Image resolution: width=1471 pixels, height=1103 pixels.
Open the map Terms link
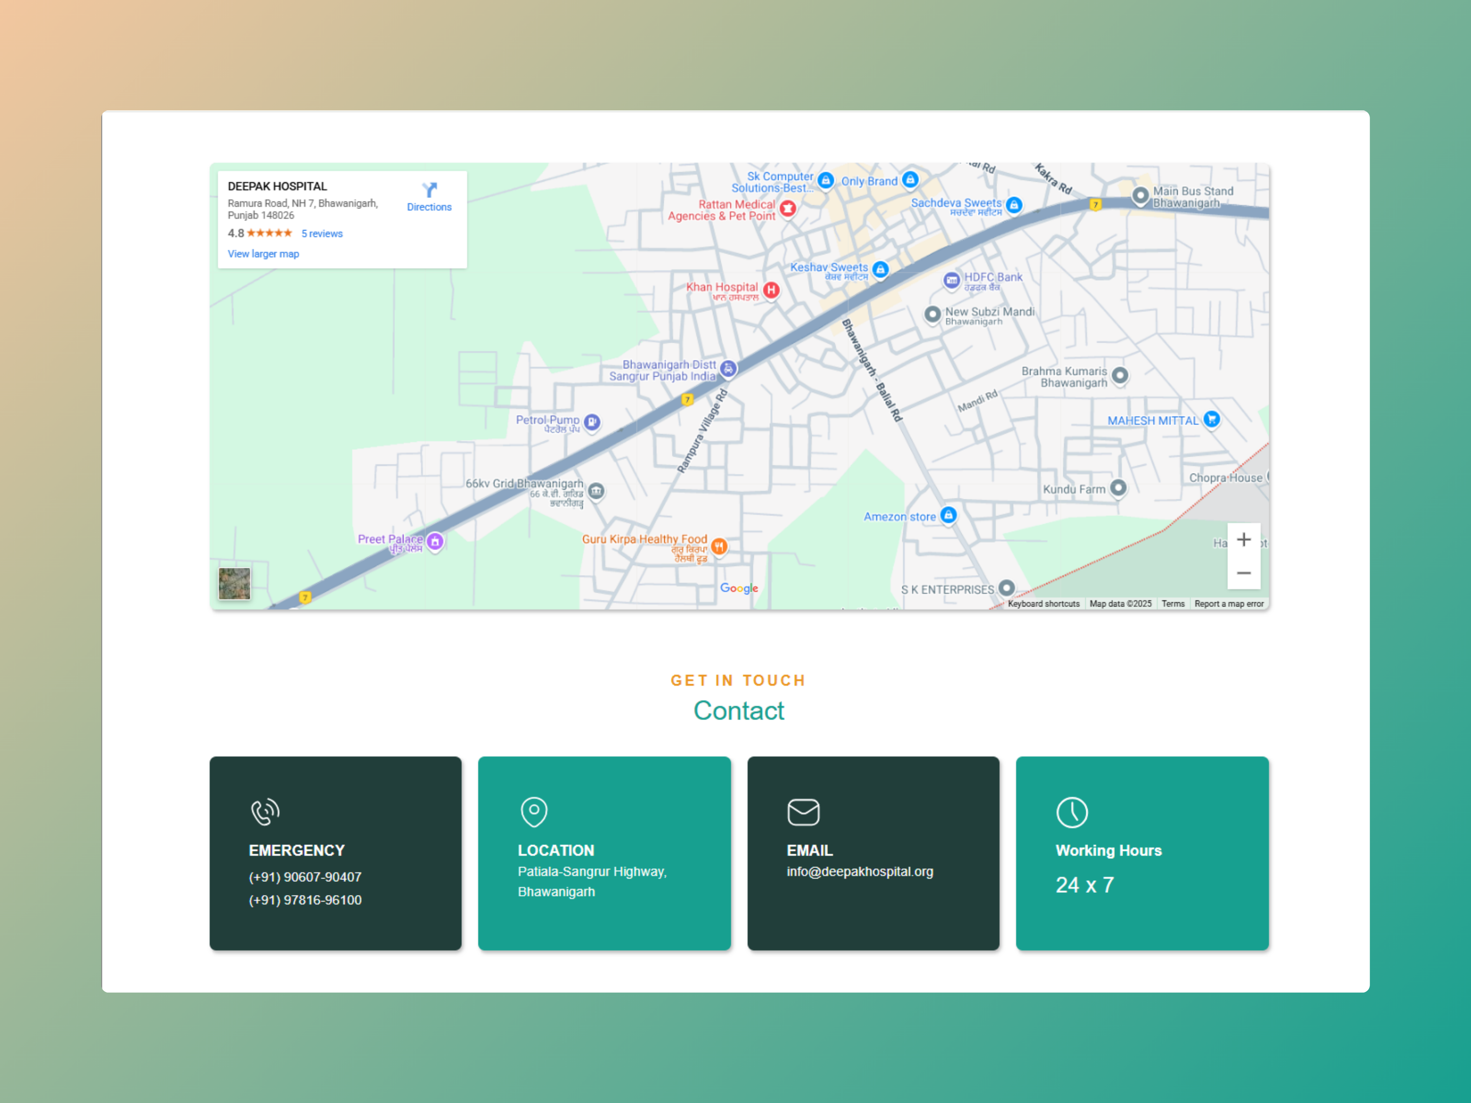(x=1173, y=604)
